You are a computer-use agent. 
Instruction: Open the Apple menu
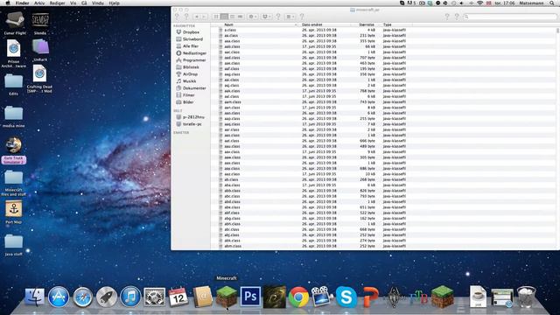point(8,3)
